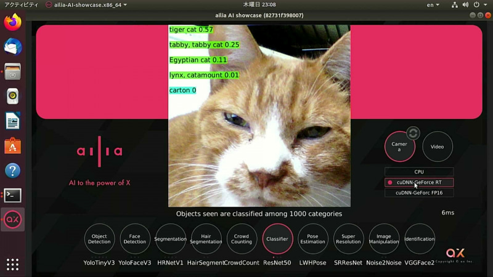Click the YoloFaceV3 model name
493x277 pixels.
(x=134, y=263)
